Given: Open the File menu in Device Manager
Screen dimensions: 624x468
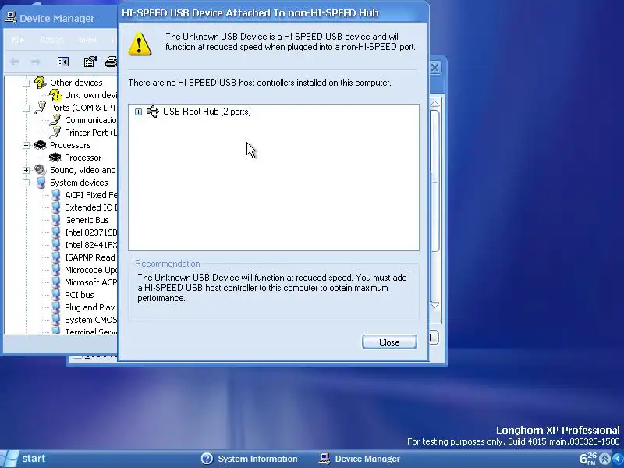Looking at the screenshot, I should coord(18,40).
